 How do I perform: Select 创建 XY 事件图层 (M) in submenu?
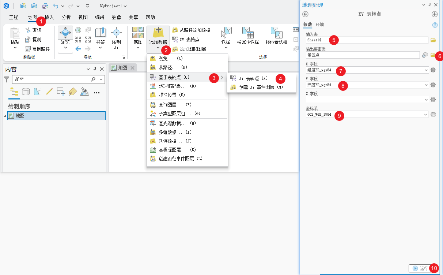coord(261,88)
